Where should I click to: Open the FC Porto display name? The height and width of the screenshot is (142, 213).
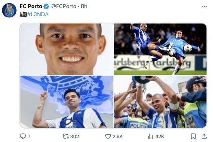(x=31, y=6)
